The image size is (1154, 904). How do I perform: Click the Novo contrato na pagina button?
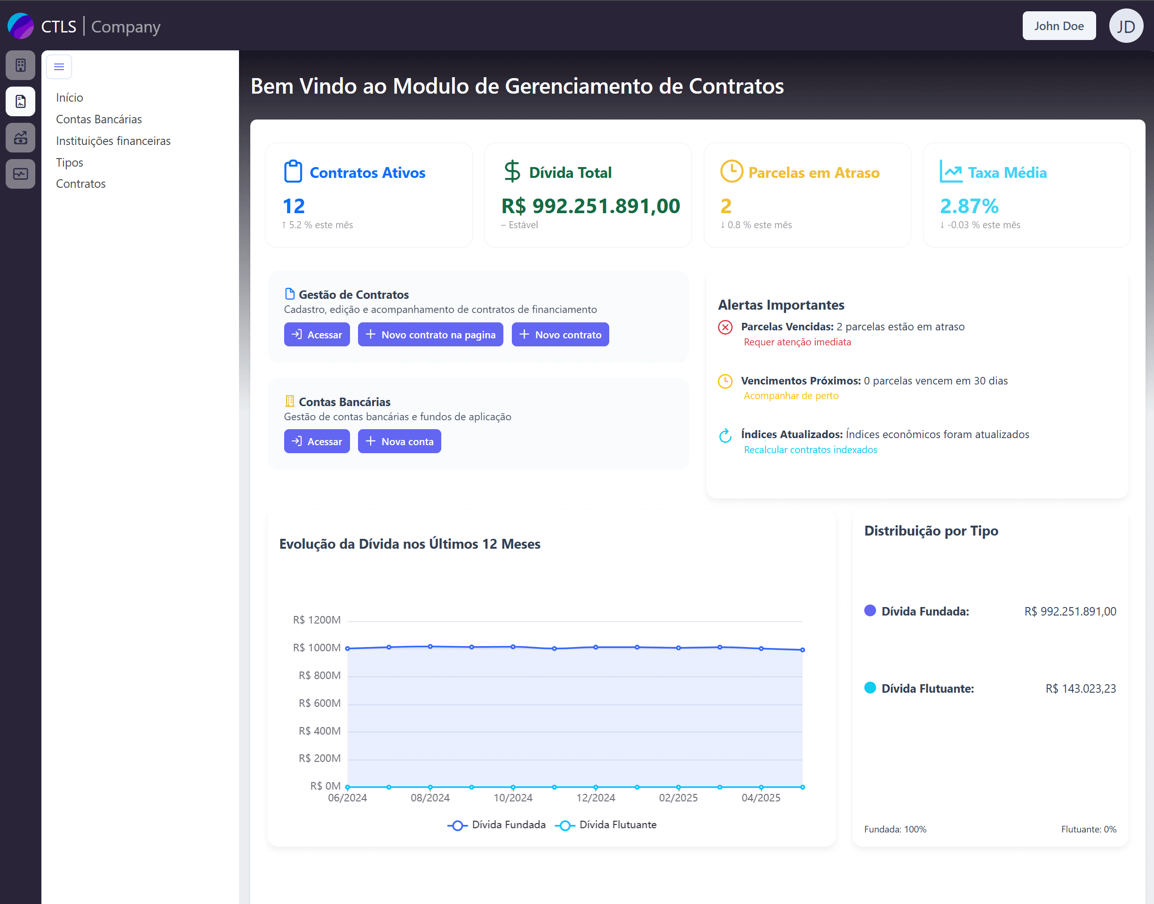click(430, 335)
